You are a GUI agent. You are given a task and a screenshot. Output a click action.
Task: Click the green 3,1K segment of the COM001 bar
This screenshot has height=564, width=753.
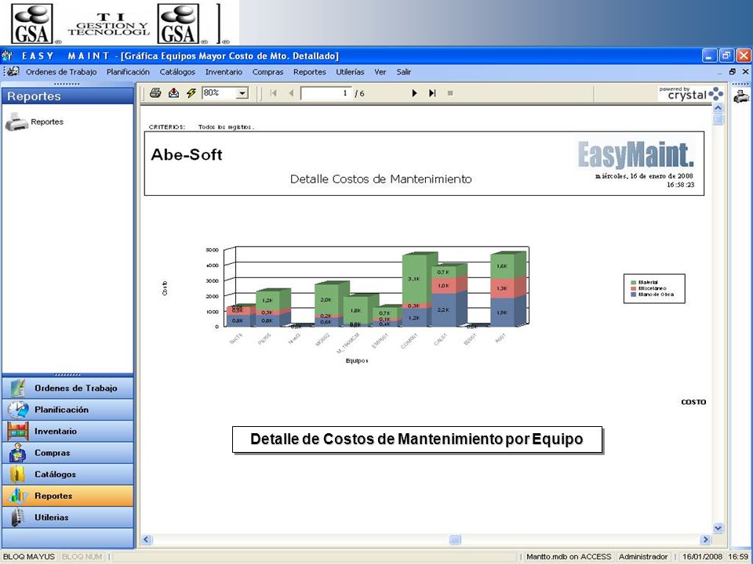(414, 279)
